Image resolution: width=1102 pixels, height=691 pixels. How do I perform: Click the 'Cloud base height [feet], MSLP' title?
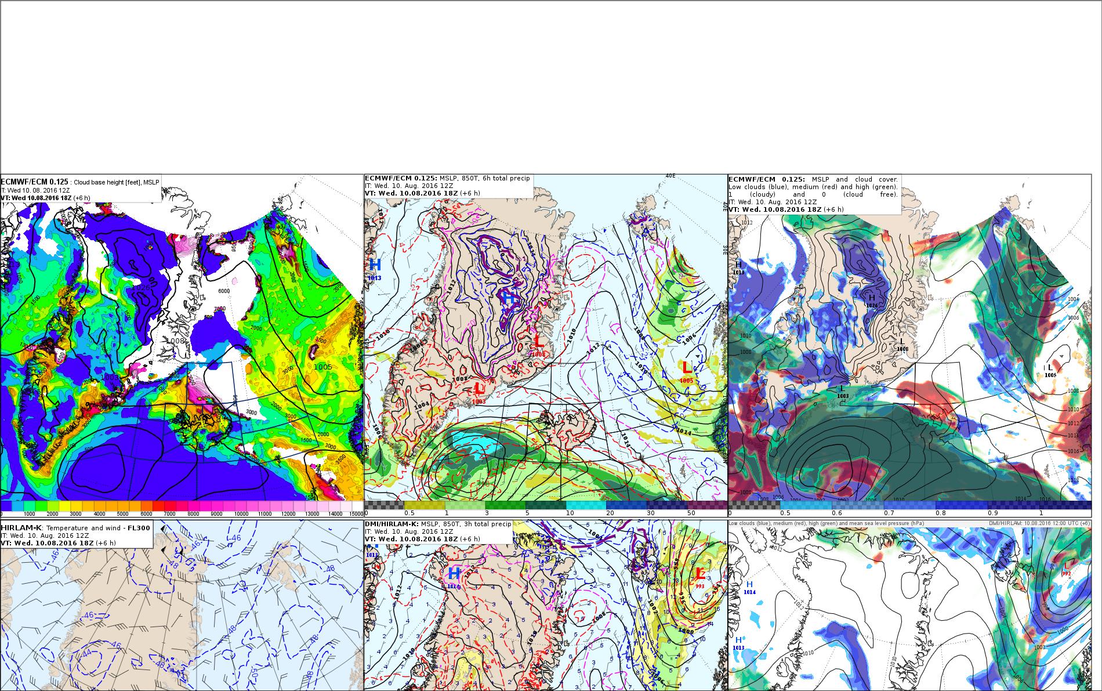tap(116, 182)
